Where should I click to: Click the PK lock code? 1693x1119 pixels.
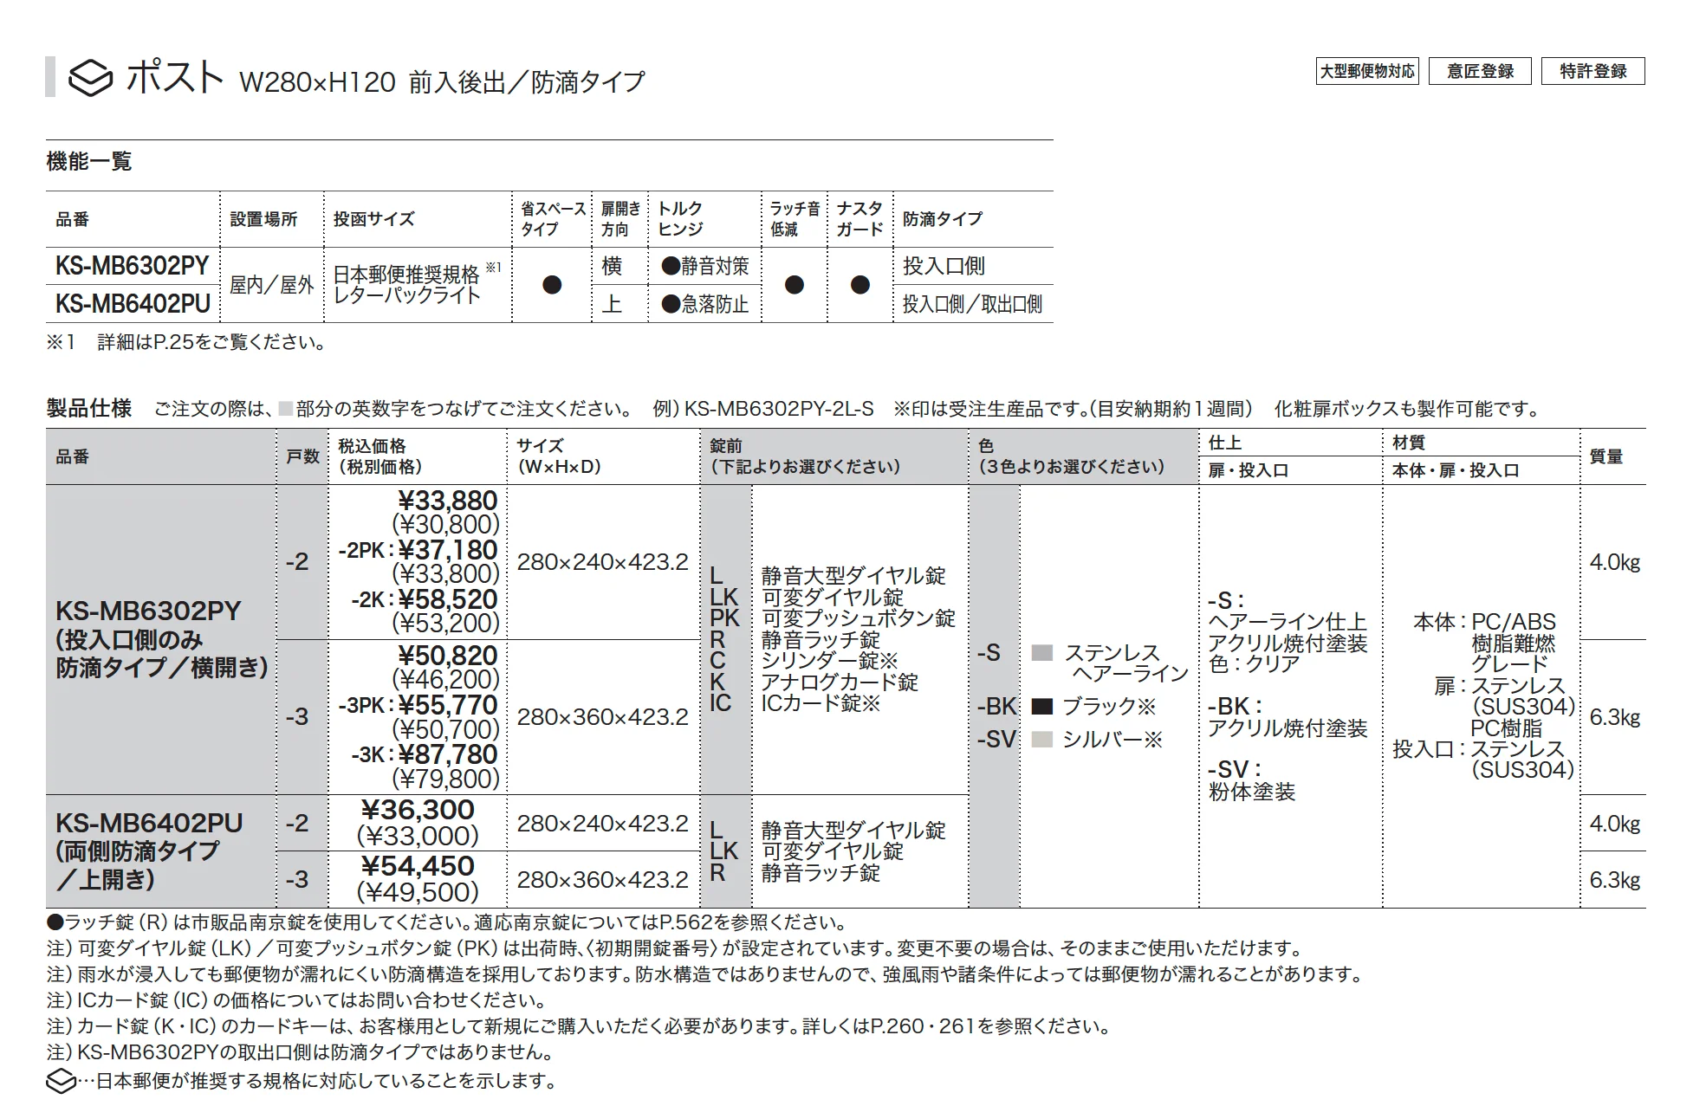[724, 618]
